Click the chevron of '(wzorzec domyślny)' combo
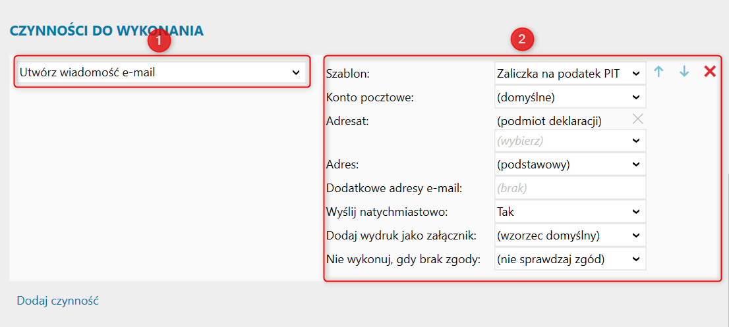 [636, 235]
